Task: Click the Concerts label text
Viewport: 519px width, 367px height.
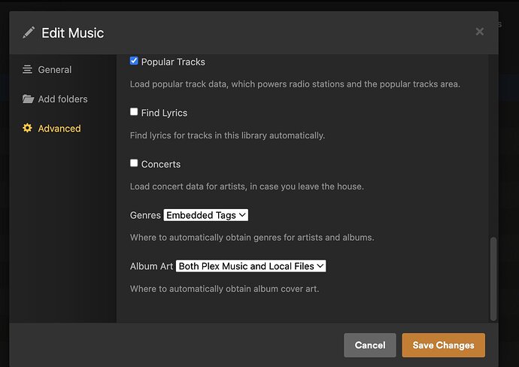Action: (161, 164)
